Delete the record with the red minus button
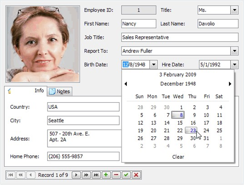244x185 pixels. pyautogui.click(x=116, y=175)
